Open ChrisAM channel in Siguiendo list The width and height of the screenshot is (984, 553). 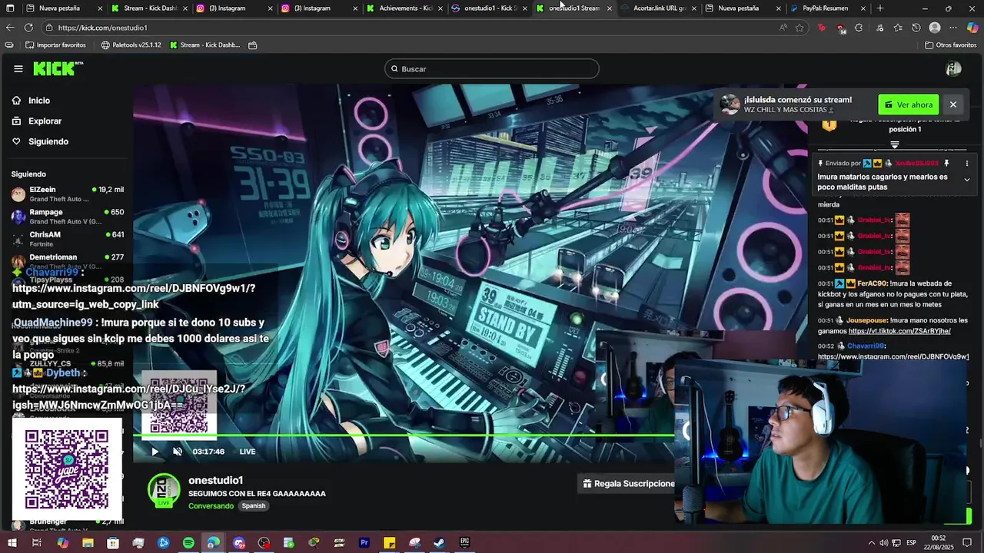tap(68, 239)
